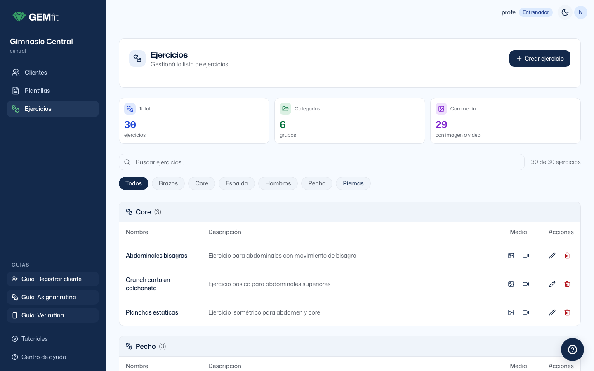
Task: Select Ejercicios in sidebar
Action: click(53, 109)
